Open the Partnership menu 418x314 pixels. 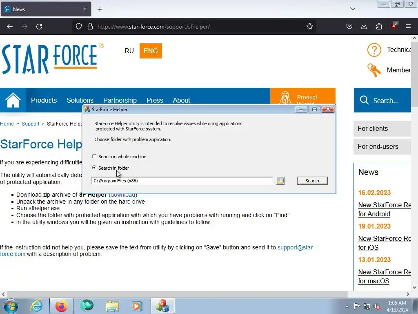click(120, 100)
